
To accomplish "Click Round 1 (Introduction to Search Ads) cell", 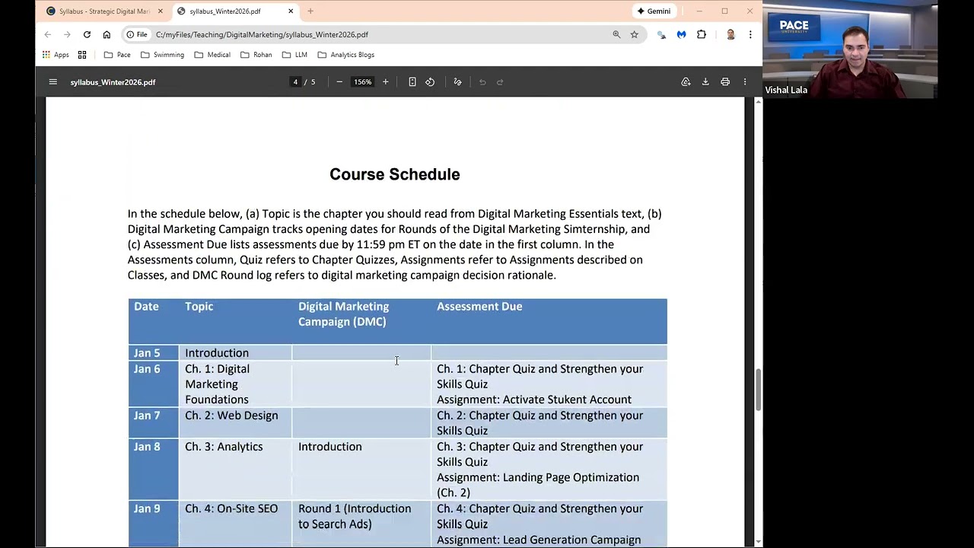I will (x=361, y=524).
